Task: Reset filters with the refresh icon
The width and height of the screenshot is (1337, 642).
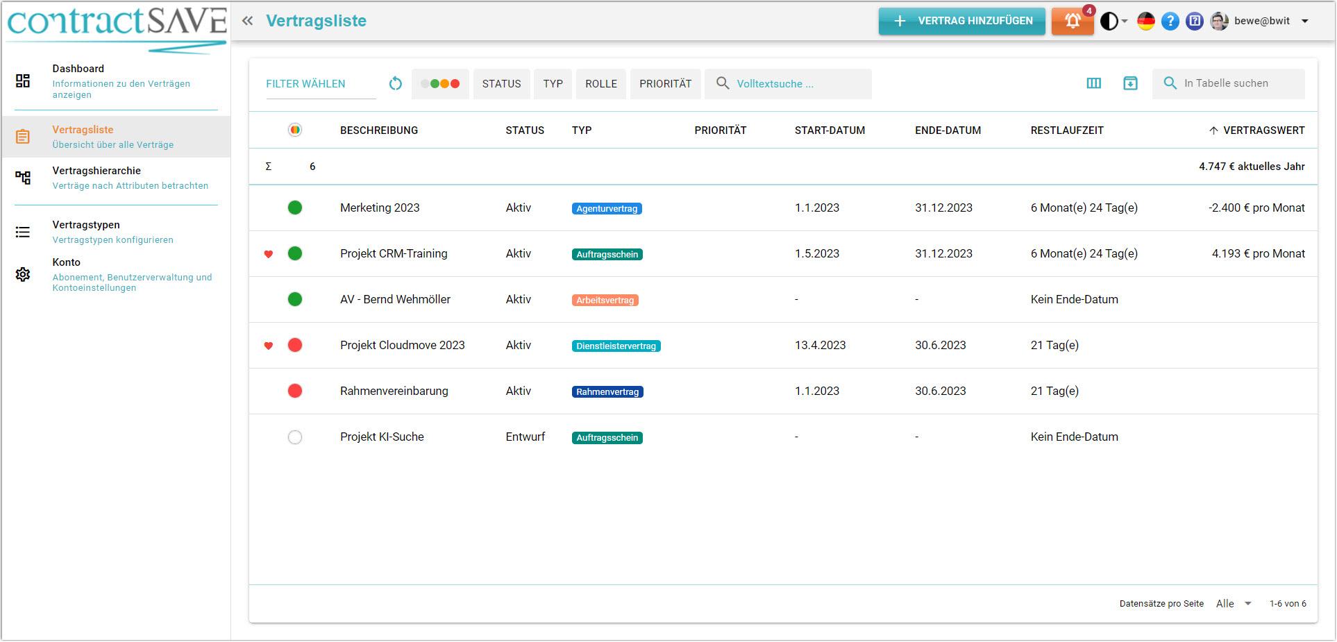Action: click(x=396, y=84)
